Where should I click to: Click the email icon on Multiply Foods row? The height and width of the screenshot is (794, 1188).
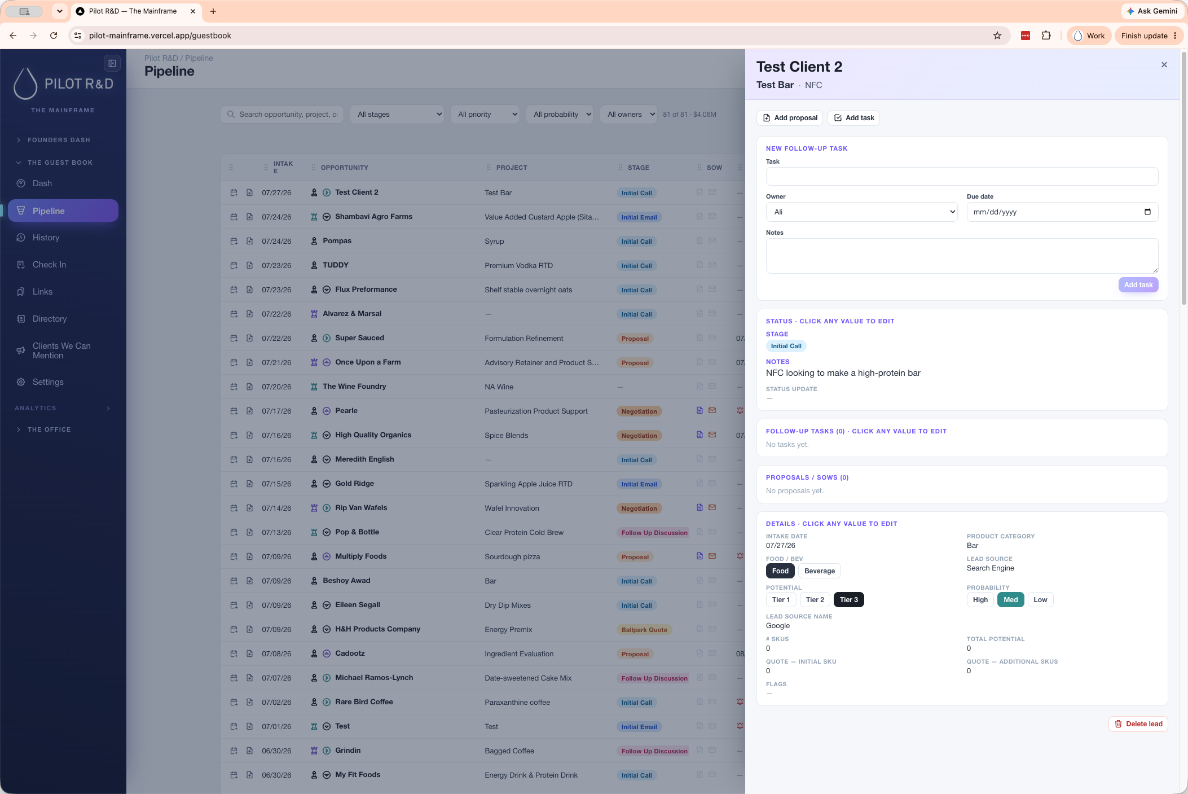(712, 556)
